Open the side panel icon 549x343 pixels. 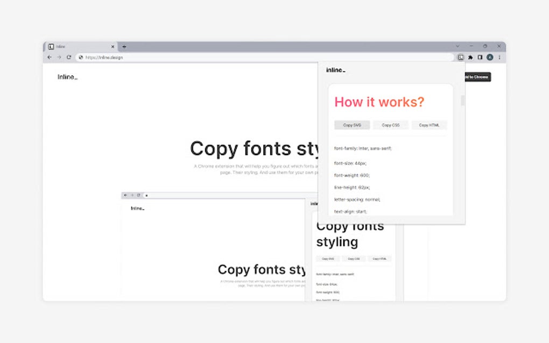point(480,58)
